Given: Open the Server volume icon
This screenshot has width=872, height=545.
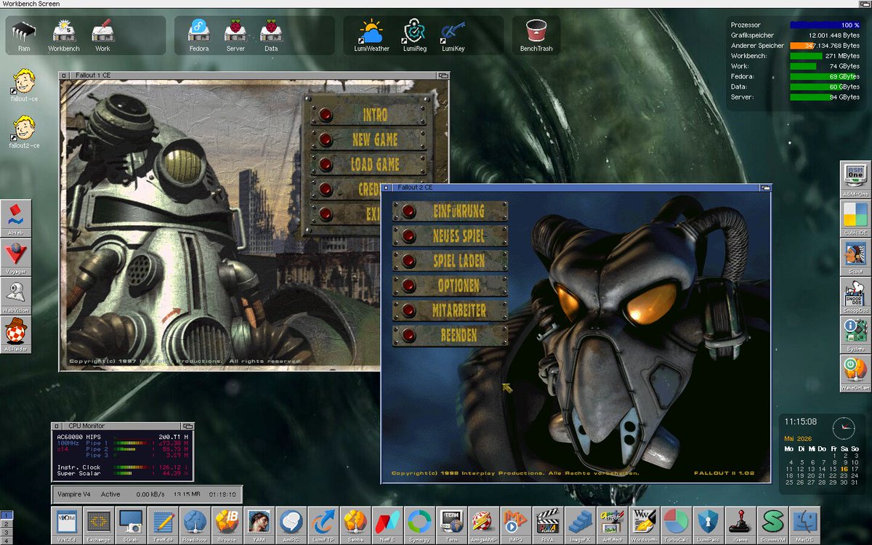Looking at the screenshot, I should (x=235, y=36).
